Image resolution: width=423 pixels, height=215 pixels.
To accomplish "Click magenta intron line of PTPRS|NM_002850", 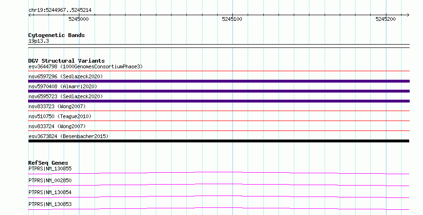I will tap(219, 185).
